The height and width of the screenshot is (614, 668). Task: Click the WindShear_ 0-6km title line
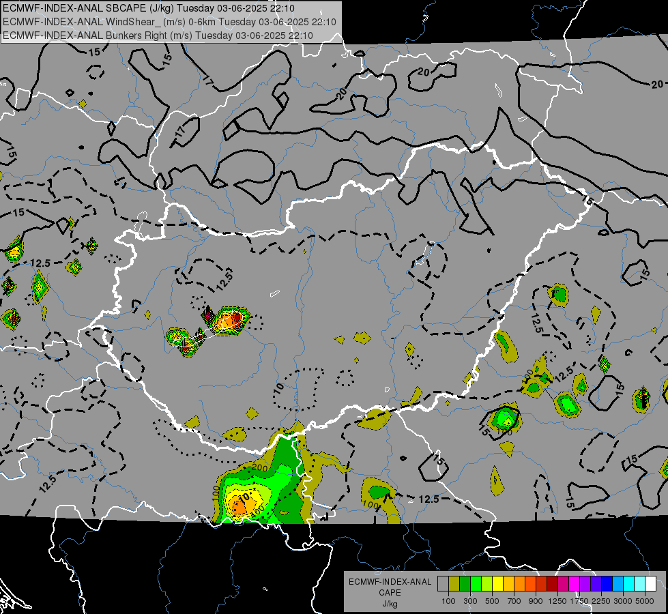(169, 22)
